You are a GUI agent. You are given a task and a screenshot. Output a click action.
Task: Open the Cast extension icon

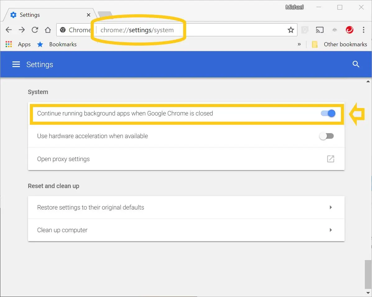tap(319, 30)
